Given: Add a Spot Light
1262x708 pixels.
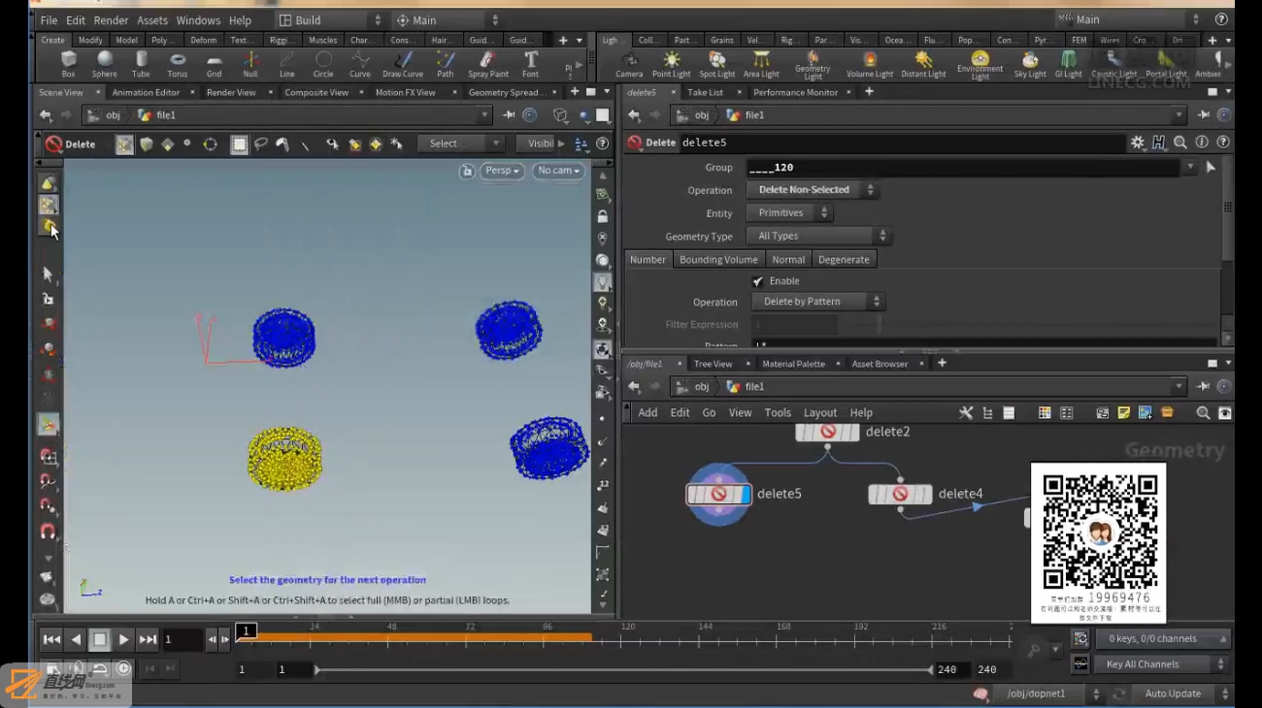Looking at the screenshot, I should (x=716, y=64).
